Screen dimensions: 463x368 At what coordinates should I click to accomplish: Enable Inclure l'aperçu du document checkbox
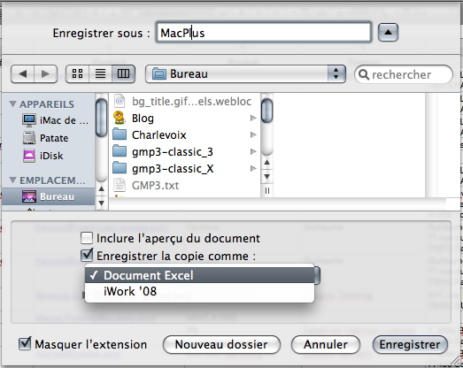point(87,238)
